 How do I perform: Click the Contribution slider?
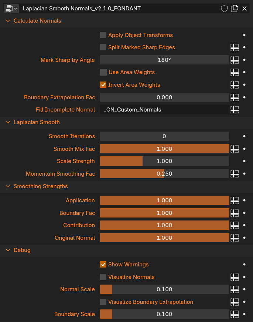pyautogui.click(x=165, y=225)
